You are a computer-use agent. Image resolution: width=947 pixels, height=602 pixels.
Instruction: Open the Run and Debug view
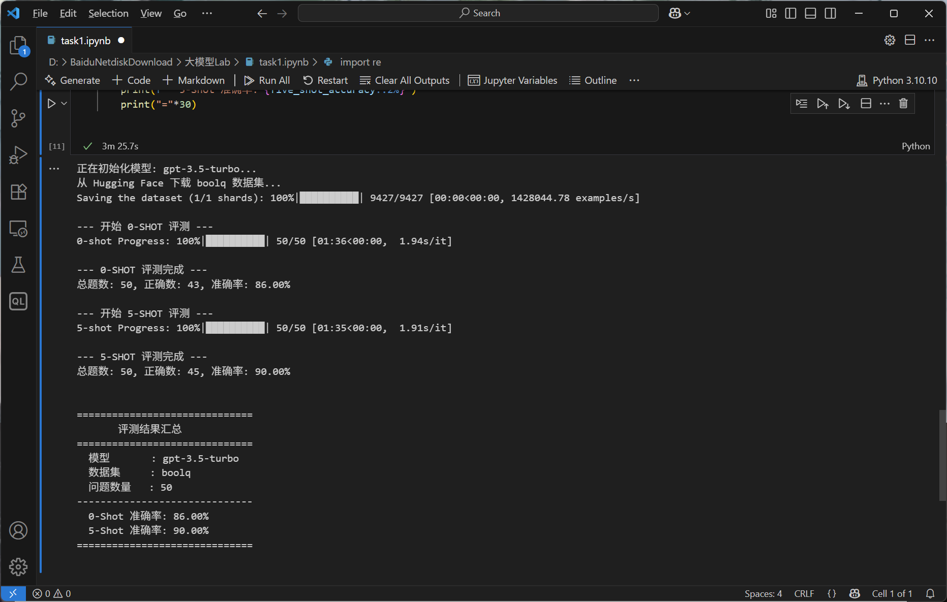point(18,154)
